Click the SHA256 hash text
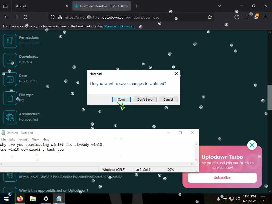This screenshot has width=272, height=204. click(x=70, y=177)
